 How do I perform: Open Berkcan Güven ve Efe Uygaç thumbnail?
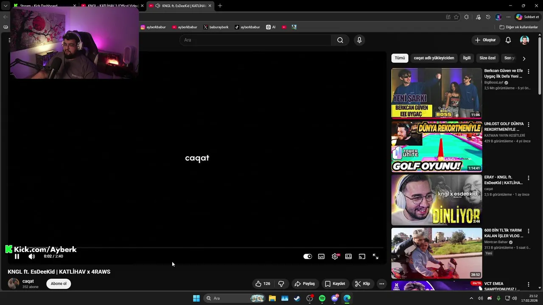437,93
